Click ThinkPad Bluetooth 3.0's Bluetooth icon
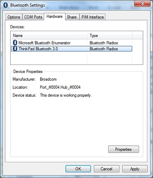153x178 pixels. [15, 49]
